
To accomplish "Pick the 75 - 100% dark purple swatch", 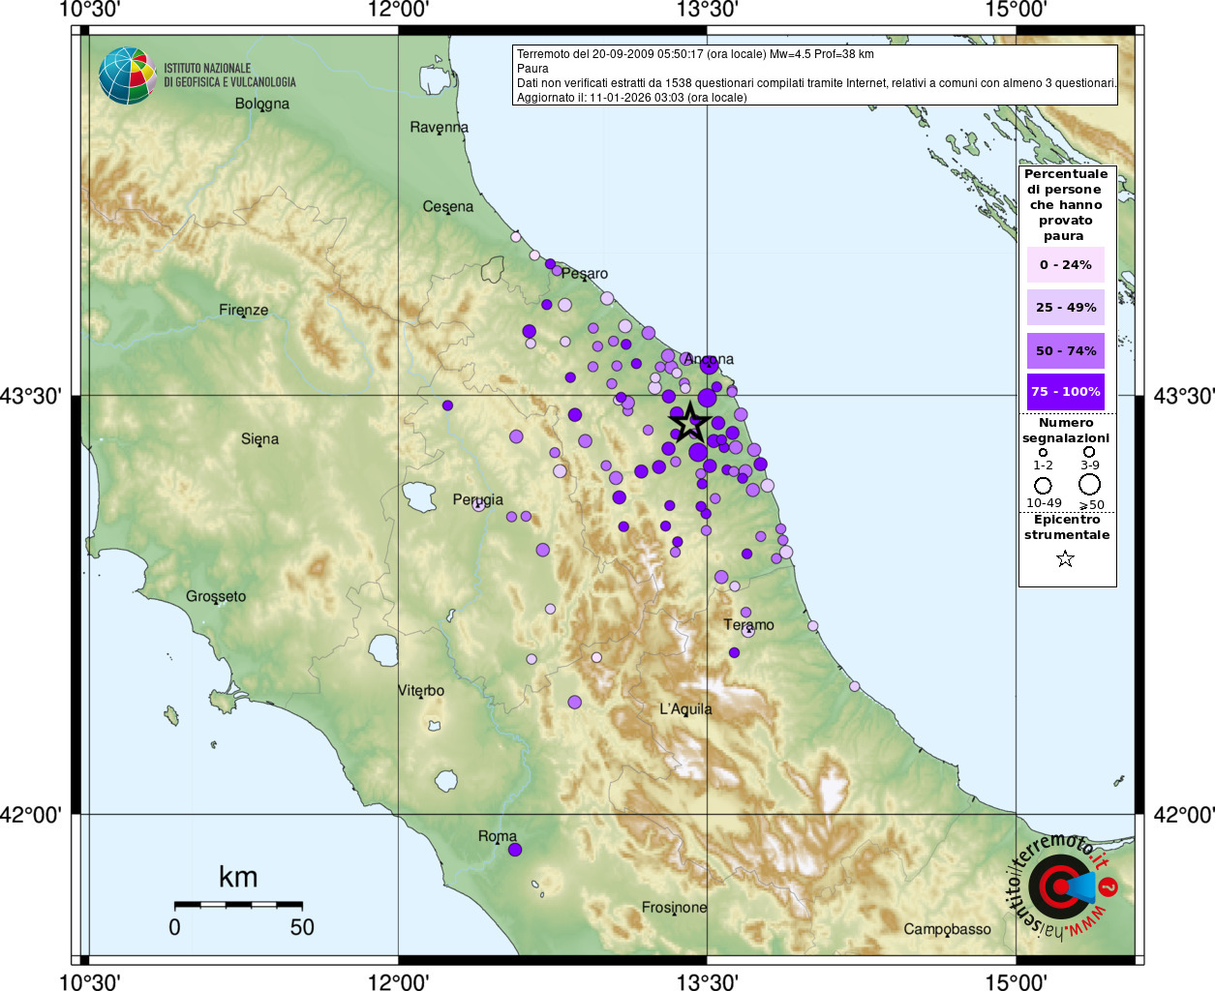I will click(x=1065, y=392).
